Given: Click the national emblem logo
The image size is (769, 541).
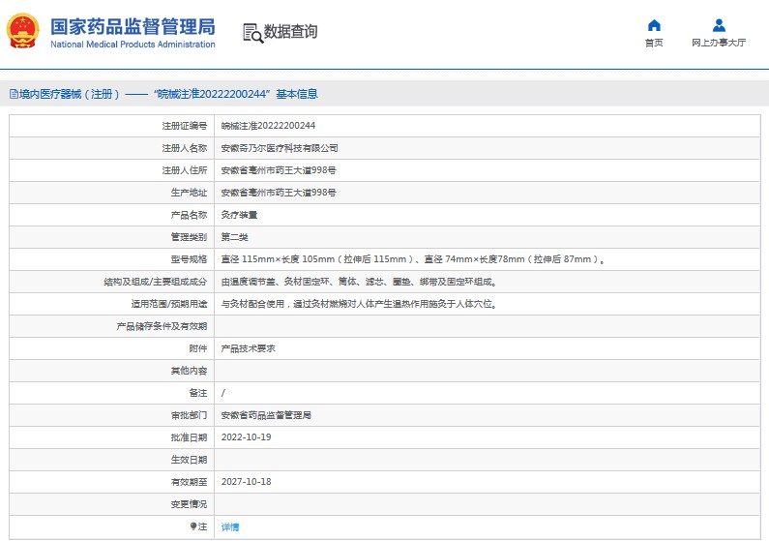Looking at the screenshot, I should click(22, 31).
